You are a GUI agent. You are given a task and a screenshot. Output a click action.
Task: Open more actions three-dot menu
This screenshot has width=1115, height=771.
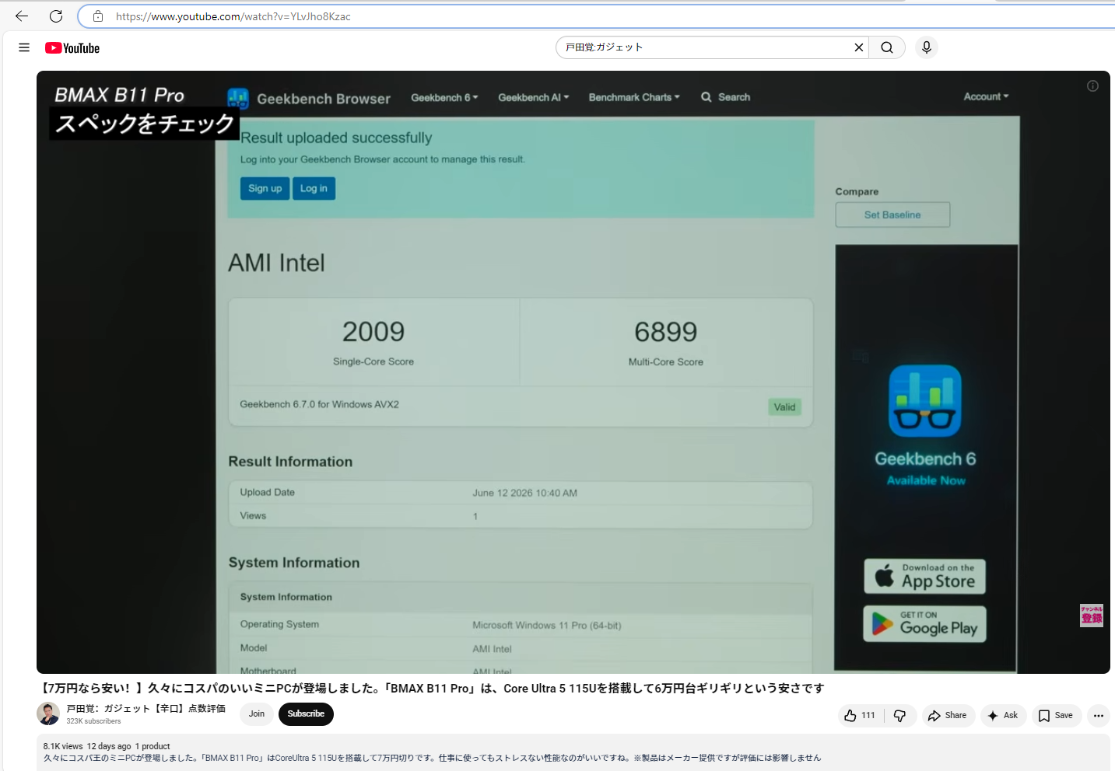pyautogui.click(x=1099, y=716)
